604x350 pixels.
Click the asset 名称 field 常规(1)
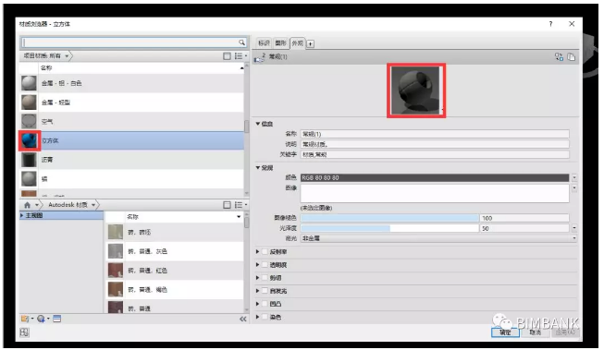(x=435, y=134)
